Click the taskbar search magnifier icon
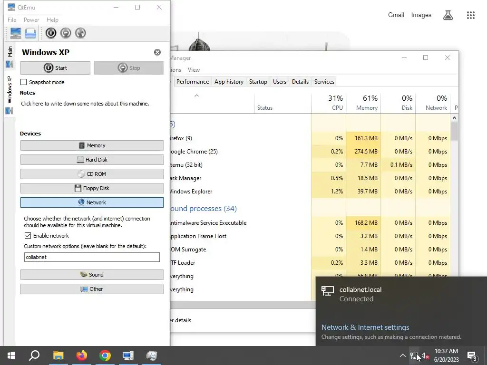The width and height of the screenshot is (487, 365). coord(34,355)
